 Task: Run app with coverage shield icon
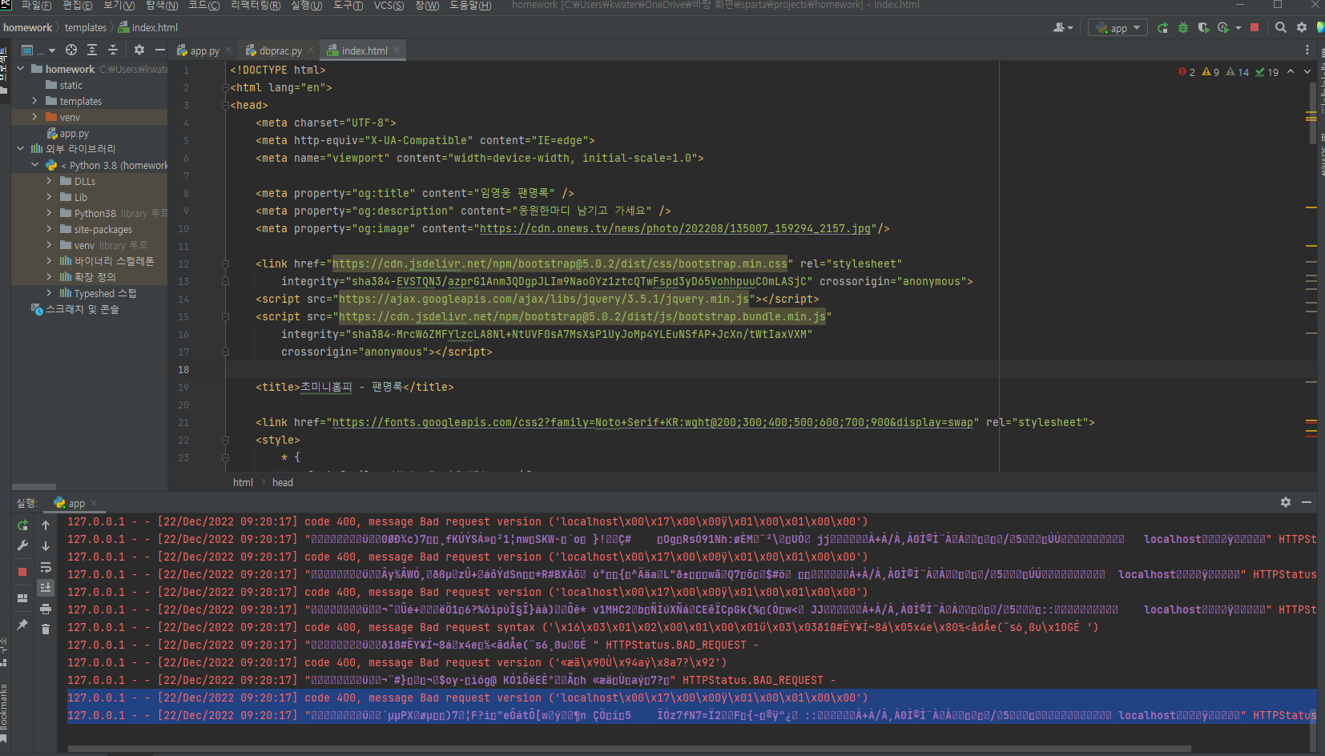[x=1203, y=28]
